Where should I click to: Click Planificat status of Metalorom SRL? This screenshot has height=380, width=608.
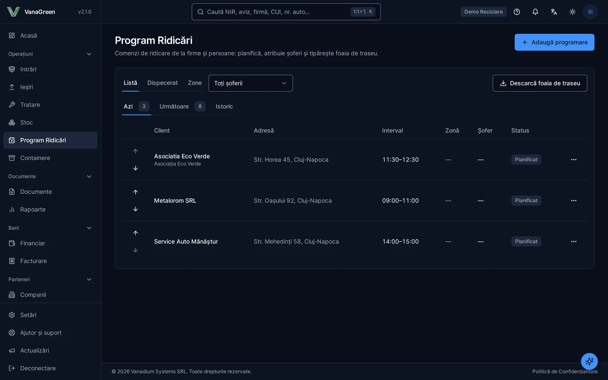click(x=526, y=201)
